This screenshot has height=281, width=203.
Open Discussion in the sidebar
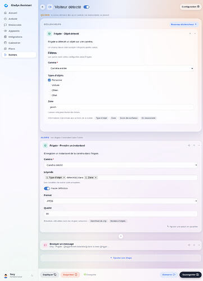[19, 25]
